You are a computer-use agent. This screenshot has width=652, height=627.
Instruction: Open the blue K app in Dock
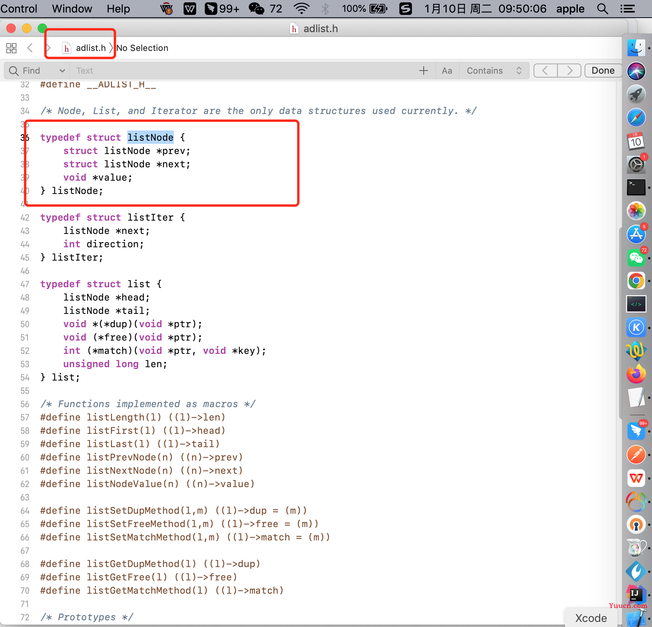click(x=636, y=327)
